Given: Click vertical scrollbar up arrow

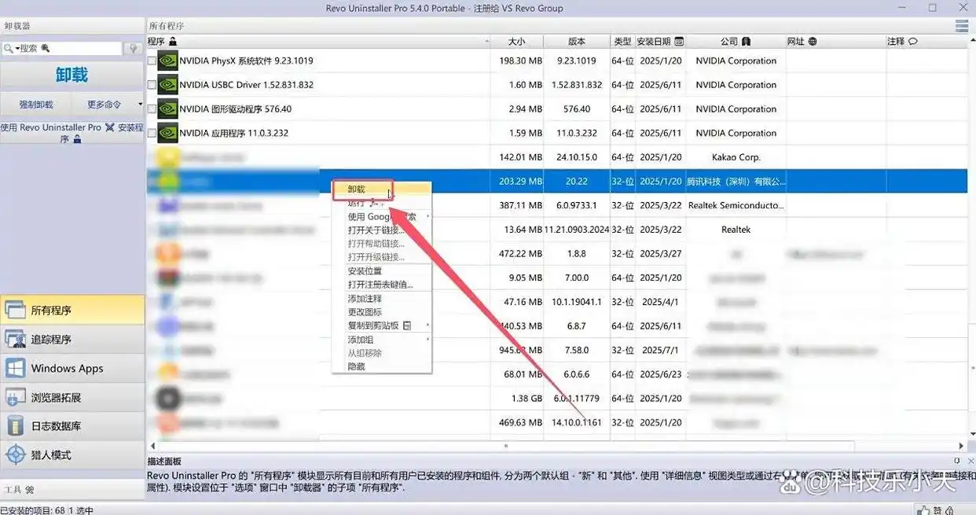Looking at the screenshot, I should pos(971,42).
